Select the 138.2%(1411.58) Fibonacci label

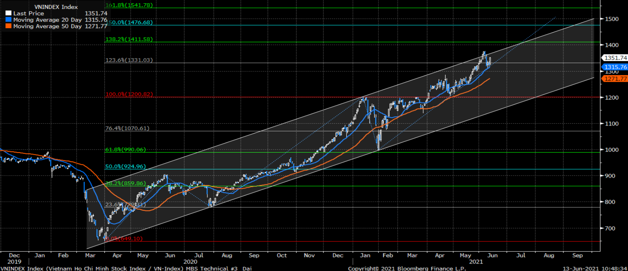point(129,39)
